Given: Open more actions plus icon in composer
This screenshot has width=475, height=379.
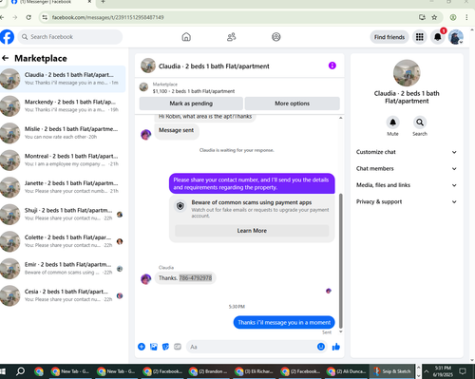Looking at the screenshot, I should tap(142, 347).
